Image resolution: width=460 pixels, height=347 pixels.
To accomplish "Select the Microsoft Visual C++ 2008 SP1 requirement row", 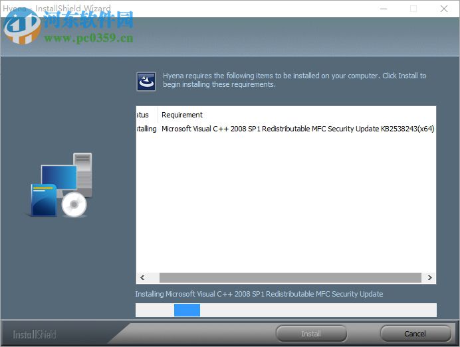I will [286, 129].
